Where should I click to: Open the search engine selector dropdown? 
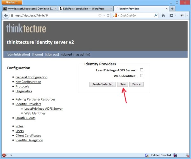tap(117, 15)
